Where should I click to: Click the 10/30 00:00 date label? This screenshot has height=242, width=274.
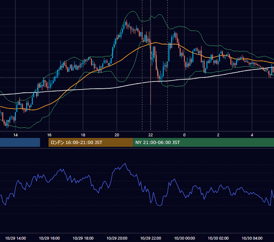pos(185,238)
